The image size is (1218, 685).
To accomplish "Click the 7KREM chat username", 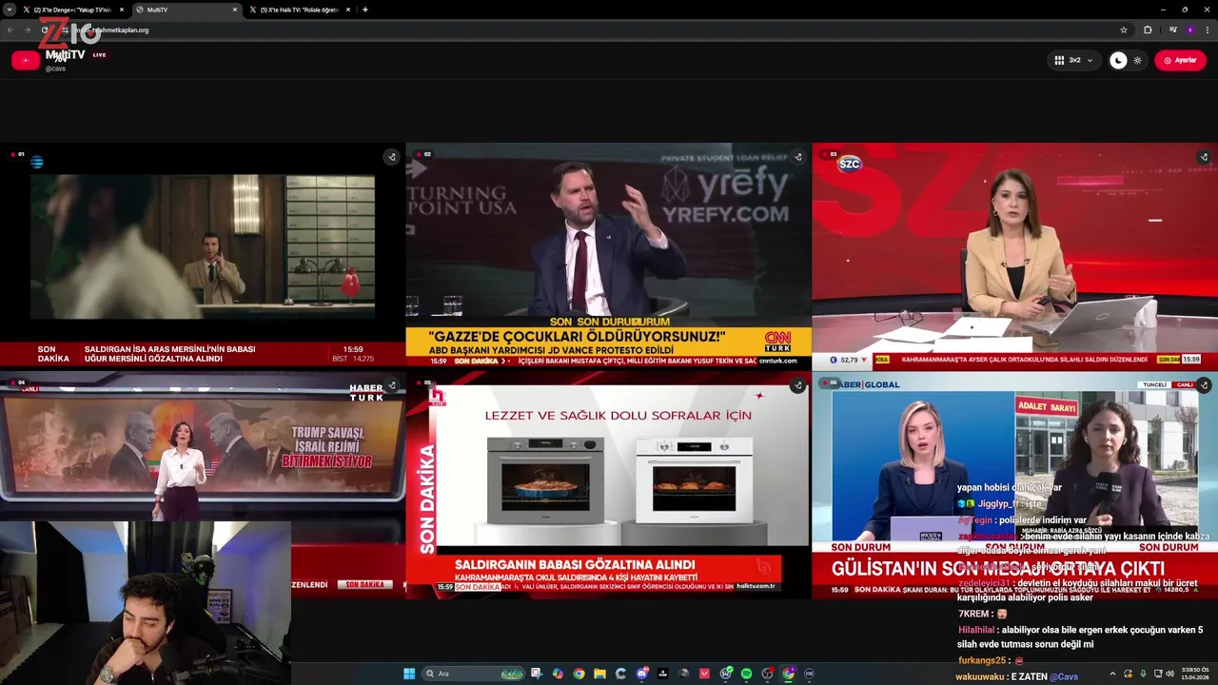I will coord(973,615).
